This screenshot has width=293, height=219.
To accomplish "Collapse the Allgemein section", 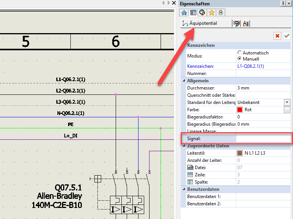I will click(x=183, y=81).
